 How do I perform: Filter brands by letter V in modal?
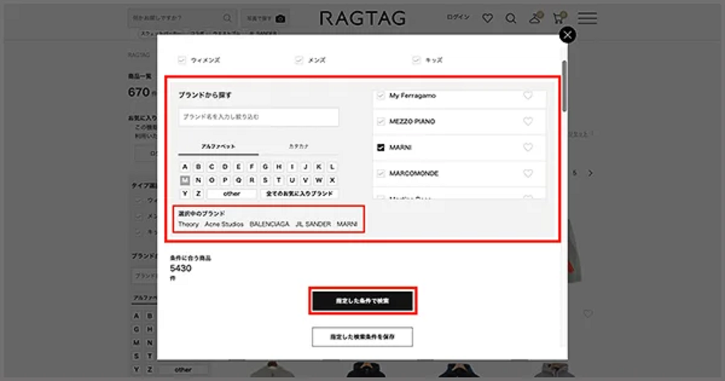tap(306, 180)
